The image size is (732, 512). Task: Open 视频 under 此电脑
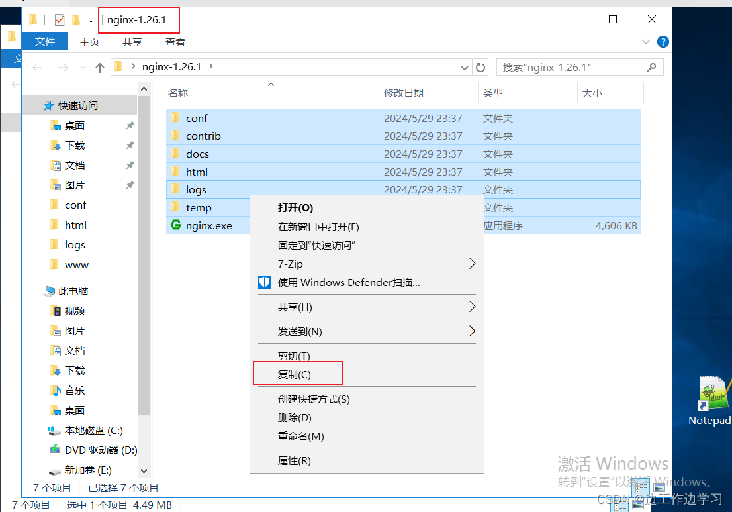pos(75,311)
